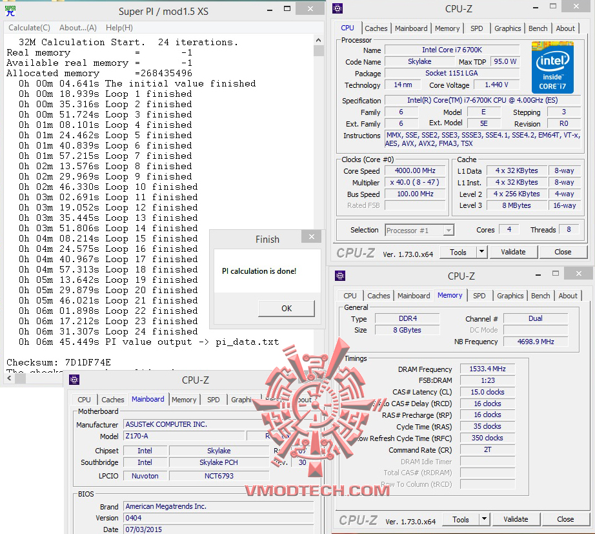Open About menu in Super PI
595x534 pixels.
pos(78,28)
